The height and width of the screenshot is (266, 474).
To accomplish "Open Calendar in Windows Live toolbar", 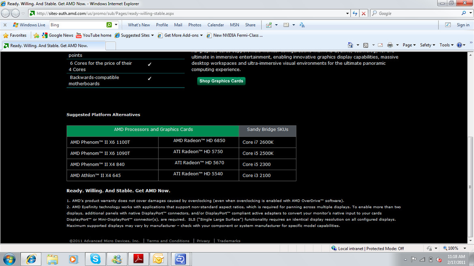I will [x=216, y=25].
